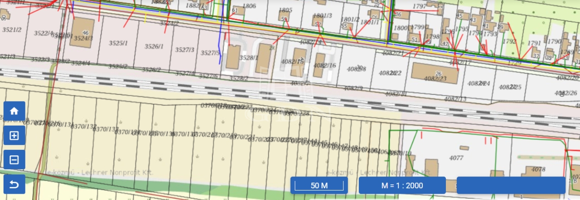Select building 46 on parcel 3524/3
Screen dimensions: 580x200
coord(82,31)
